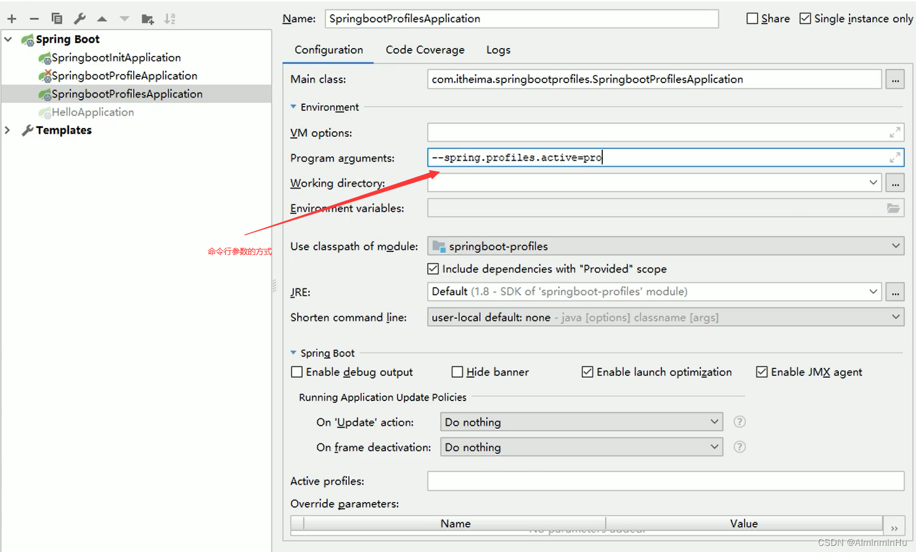Open Working directory dropdown arrow
This screenshot has width=916, height=552.
(873, 182)
